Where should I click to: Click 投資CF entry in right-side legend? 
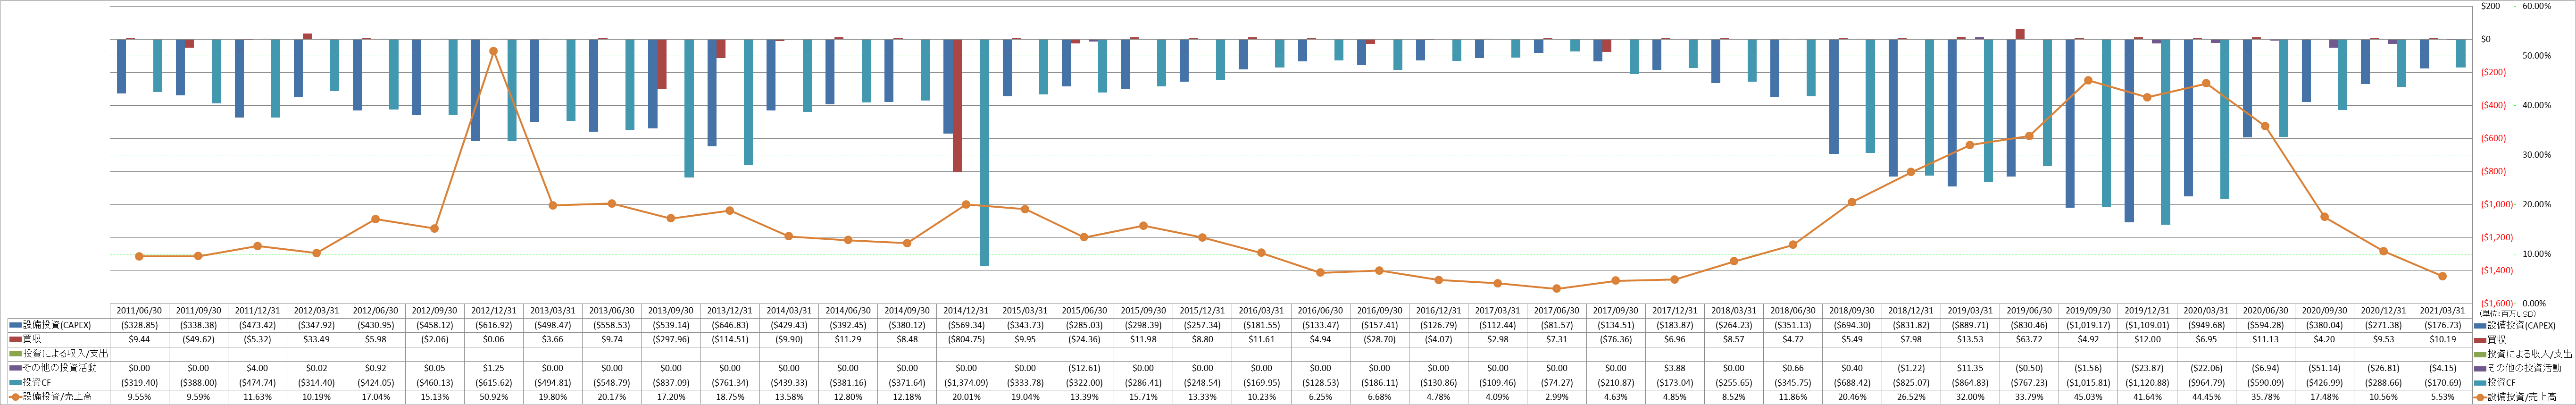2494,382
